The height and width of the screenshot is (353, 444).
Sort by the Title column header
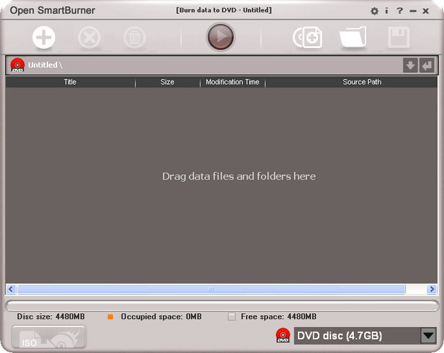click(x=70, y=82)
